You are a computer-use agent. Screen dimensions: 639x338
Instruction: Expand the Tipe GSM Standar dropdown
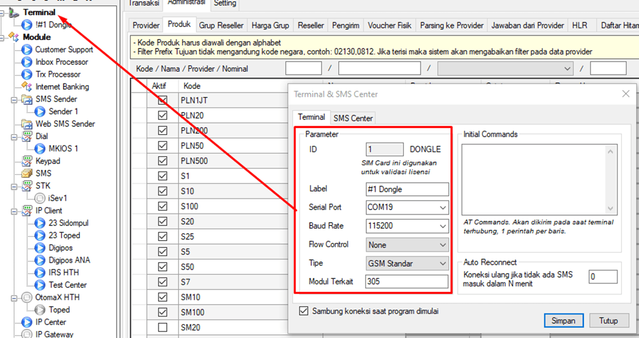point(442,263)
